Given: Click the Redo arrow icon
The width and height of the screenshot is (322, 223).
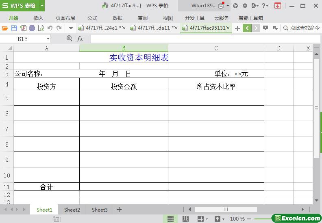Looking at the screenshot, I should click(x=59, y=28).
